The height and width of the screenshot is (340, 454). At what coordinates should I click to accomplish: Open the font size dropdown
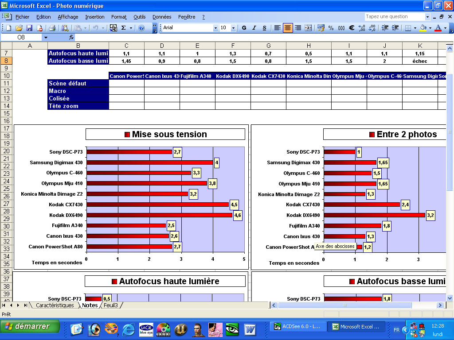click(x=233, y=28)
